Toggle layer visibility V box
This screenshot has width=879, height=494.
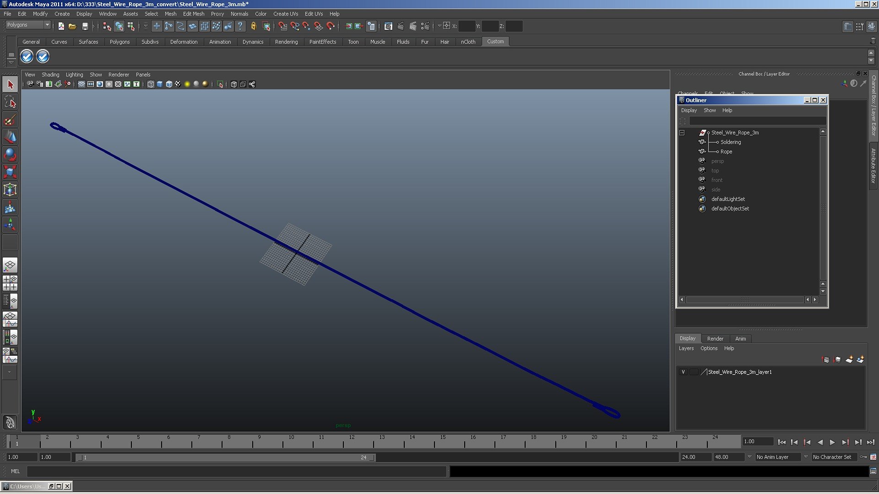pos(683,372)
